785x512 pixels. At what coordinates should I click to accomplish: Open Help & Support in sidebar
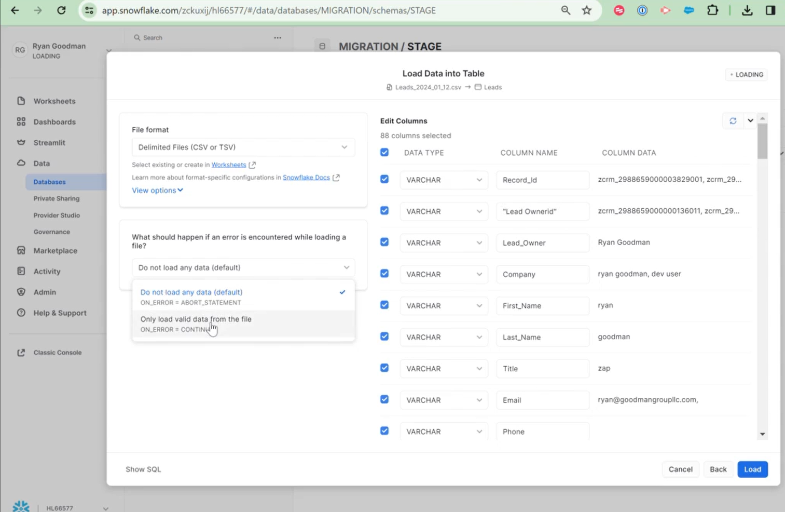60,313
